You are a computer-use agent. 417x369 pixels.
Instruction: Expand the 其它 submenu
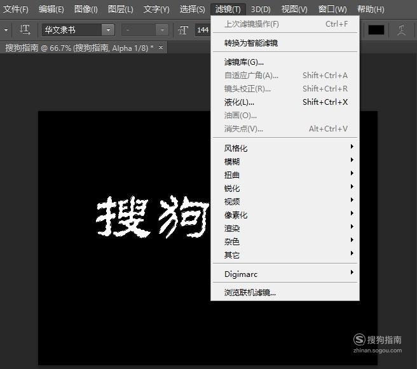pyautogui.click(x=285, y=255)
